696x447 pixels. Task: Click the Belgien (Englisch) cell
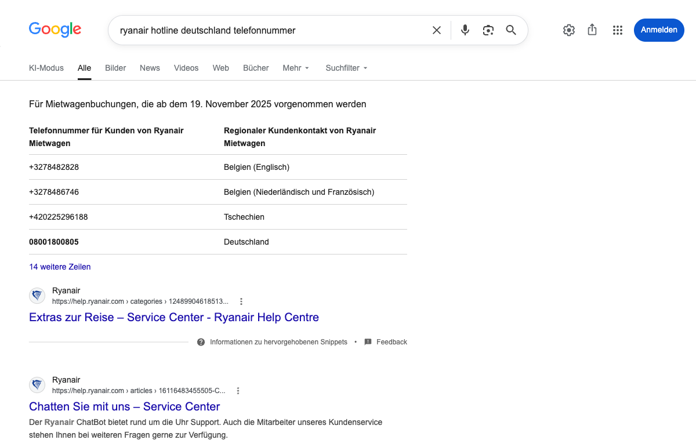256,167
